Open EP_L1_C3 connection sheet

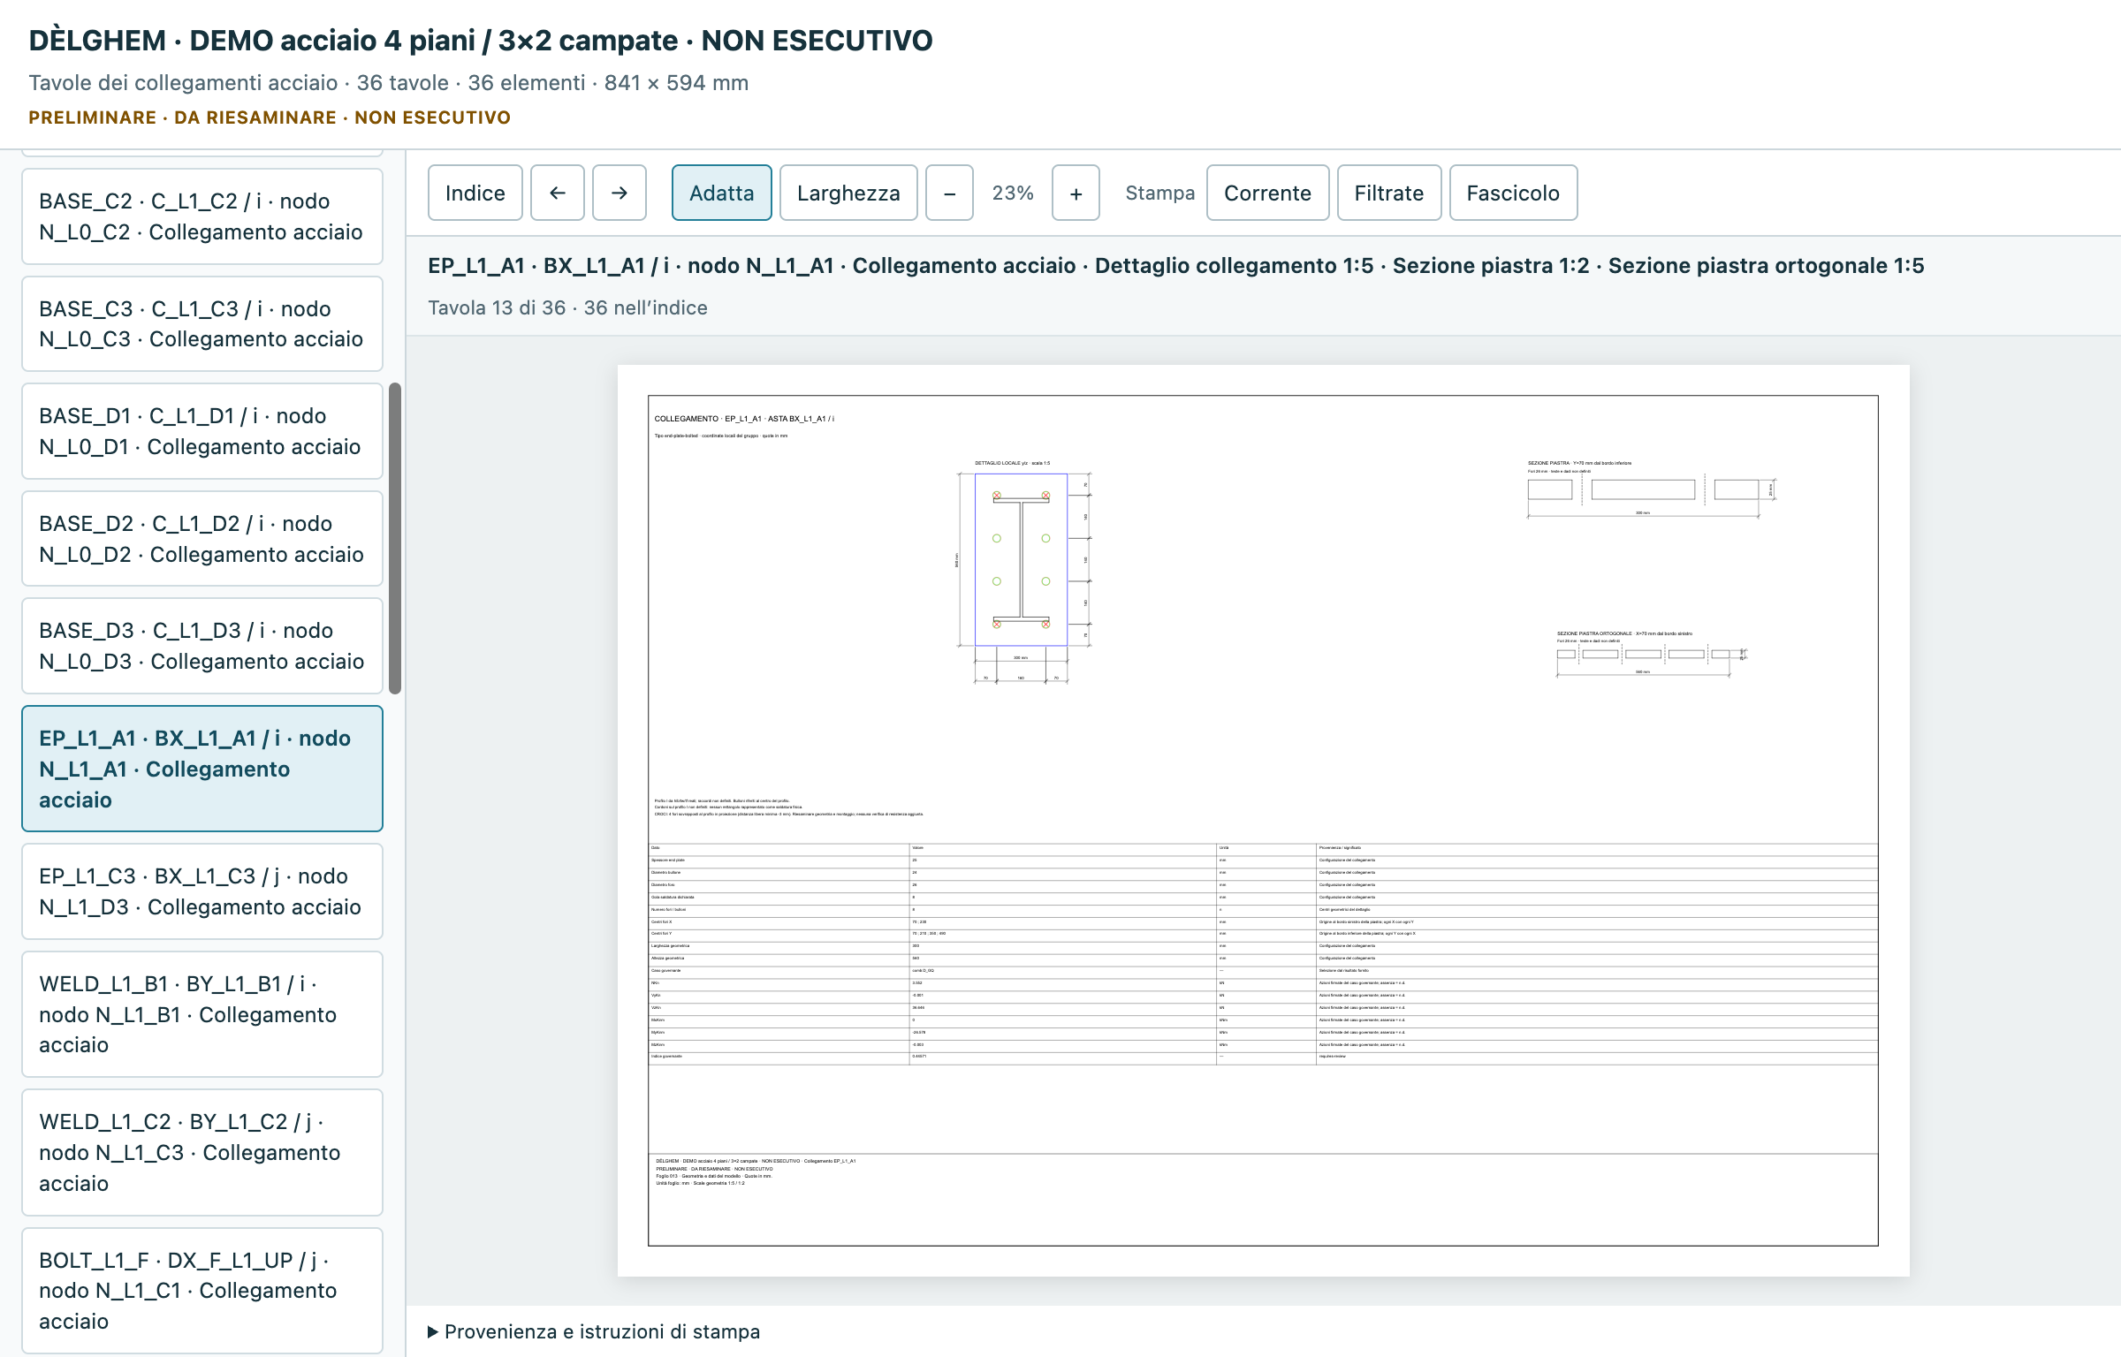202,891
